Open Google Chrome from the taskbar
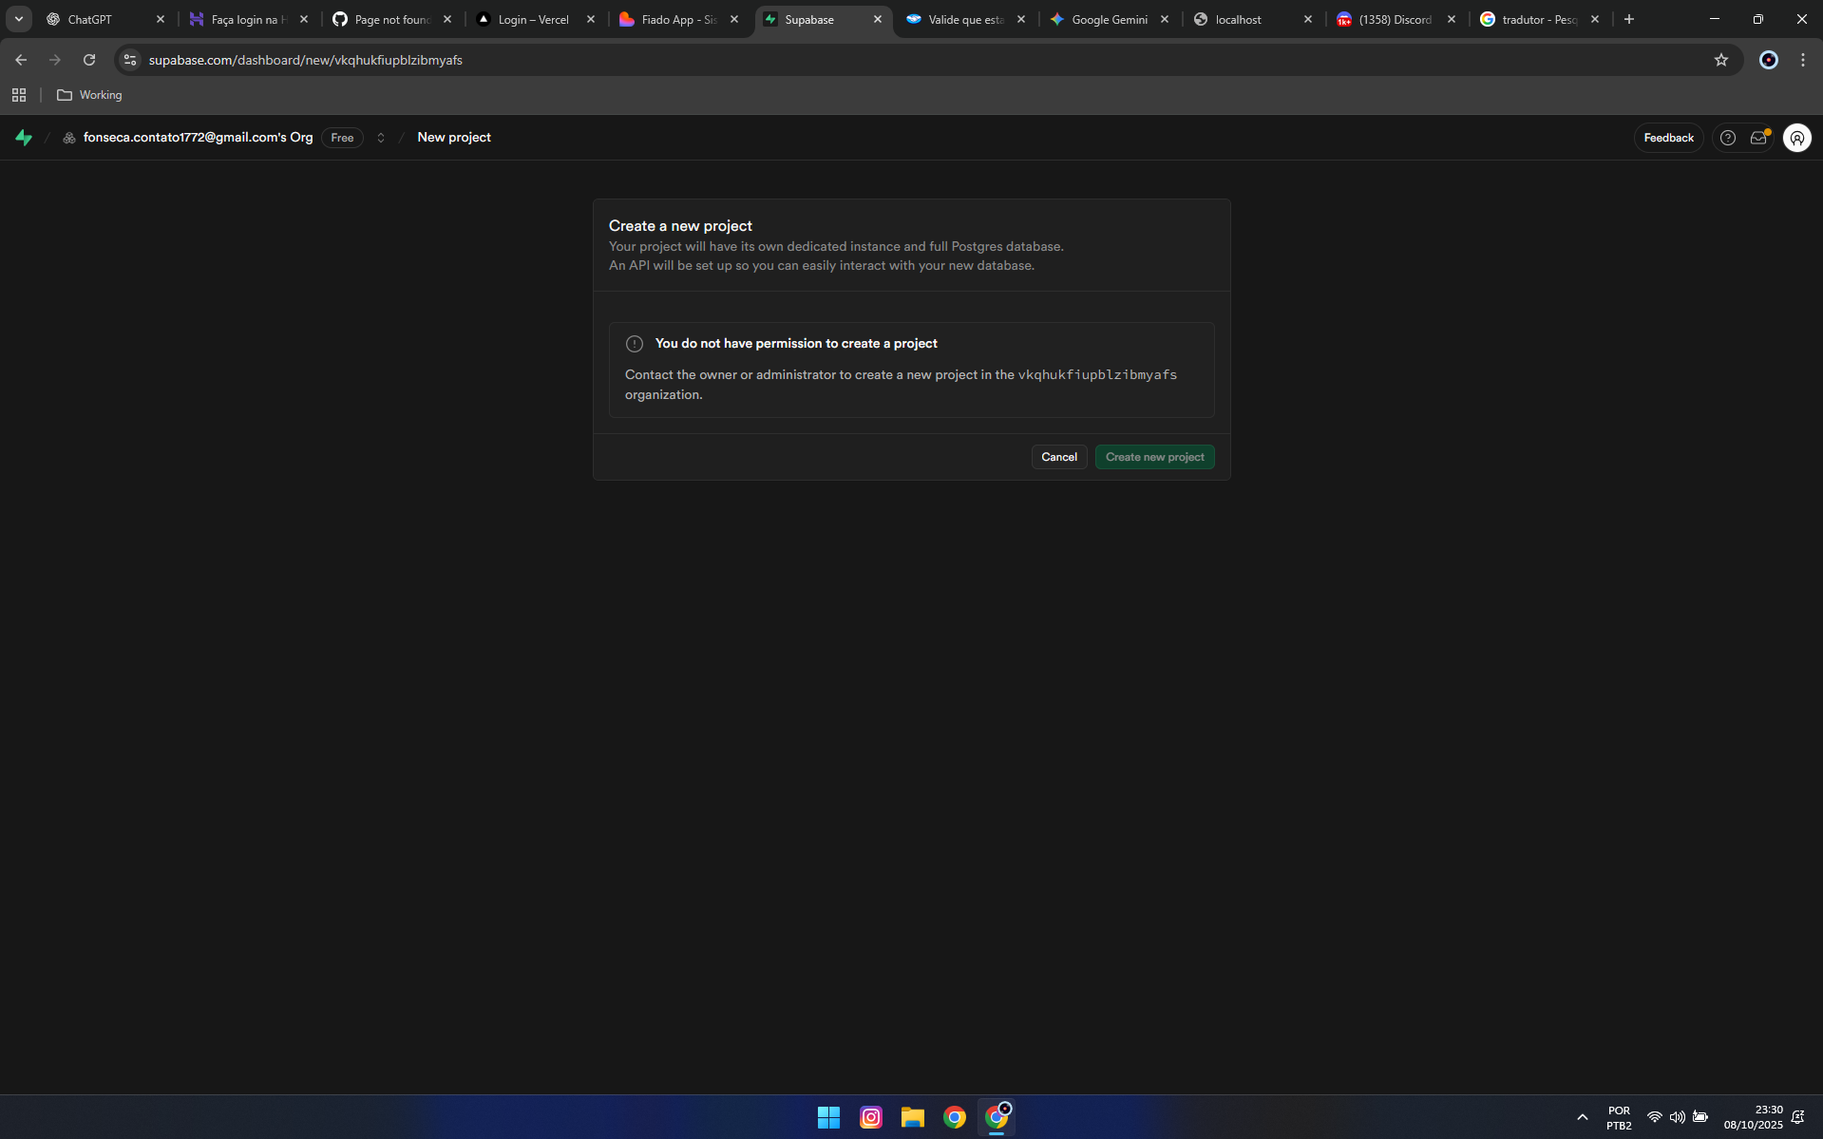This screenshot has height=1139, width=1823. (955, 1117)
